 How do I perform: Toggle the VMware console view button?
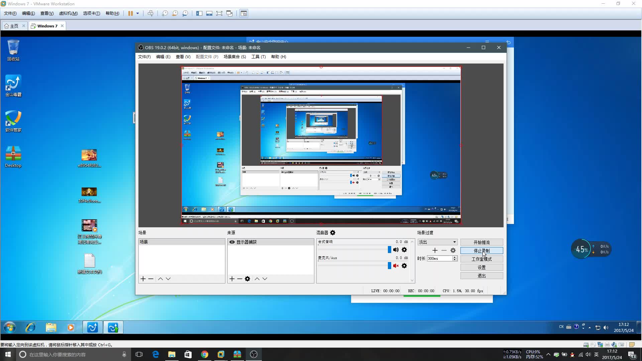click(244, 13)
